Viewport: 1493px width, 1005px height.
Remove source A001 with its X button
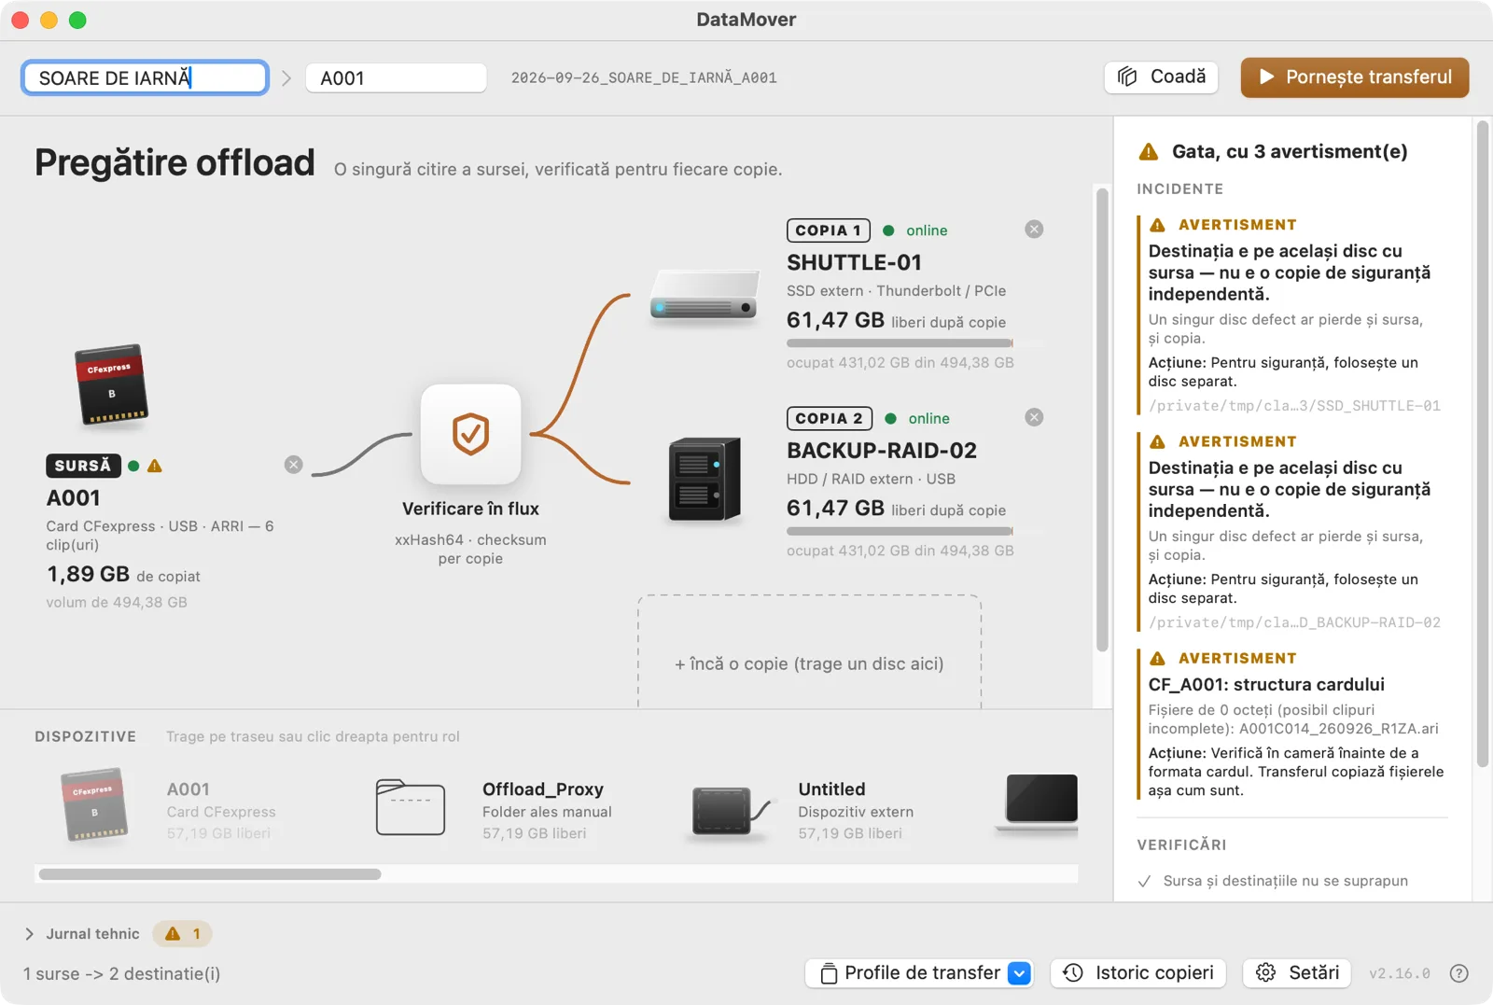pos(294,465)
